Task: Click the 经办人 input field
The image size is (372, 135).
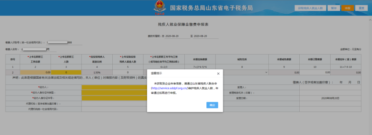Action: (114, 87)
